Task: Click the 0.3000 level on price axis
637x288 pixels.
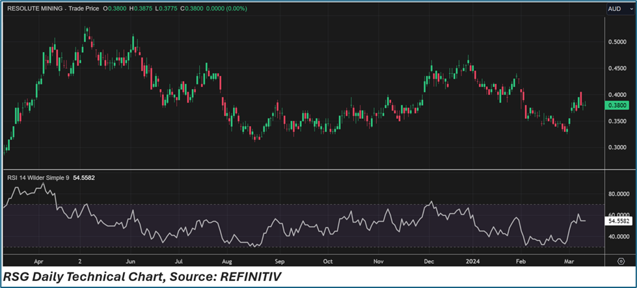Action: tap(618, 148)
